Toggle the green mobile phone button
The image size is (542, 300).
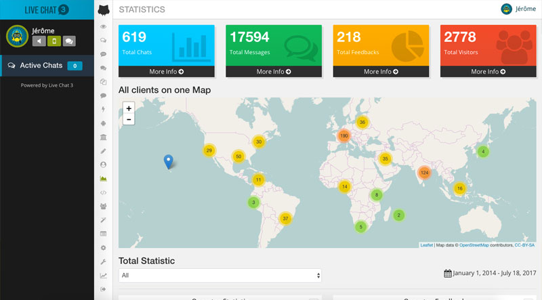coord(54,41)
